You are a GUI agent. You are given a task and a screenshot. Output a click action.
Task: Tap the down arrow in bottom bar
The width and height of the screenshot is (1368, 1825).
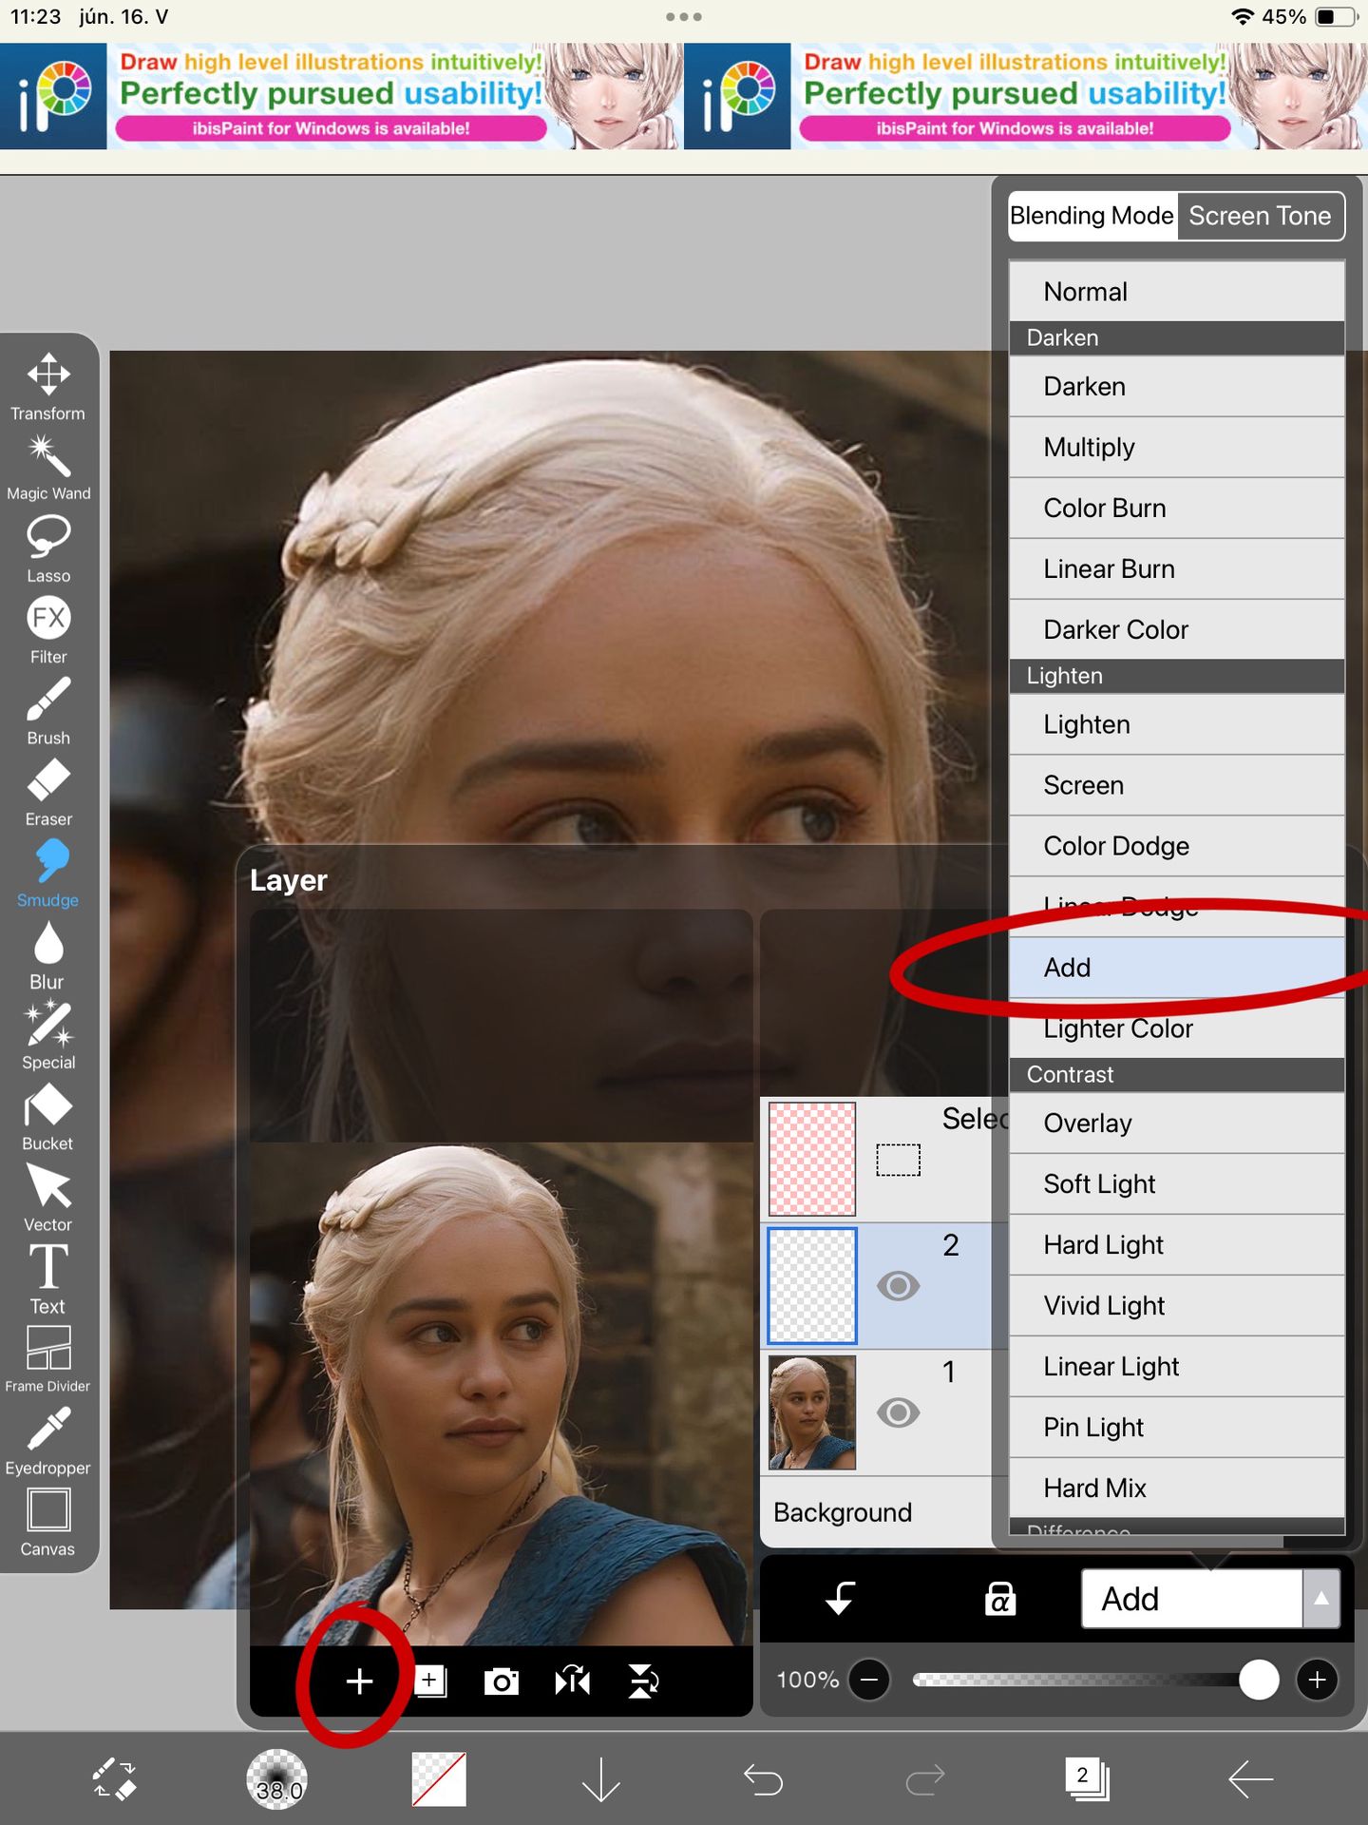(600, 1778)
